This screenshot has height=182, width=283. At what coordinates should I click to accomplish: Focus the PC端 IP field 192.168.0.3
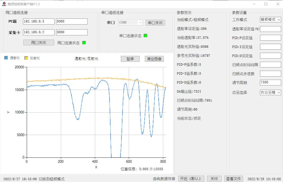click(x=39, y=21)
